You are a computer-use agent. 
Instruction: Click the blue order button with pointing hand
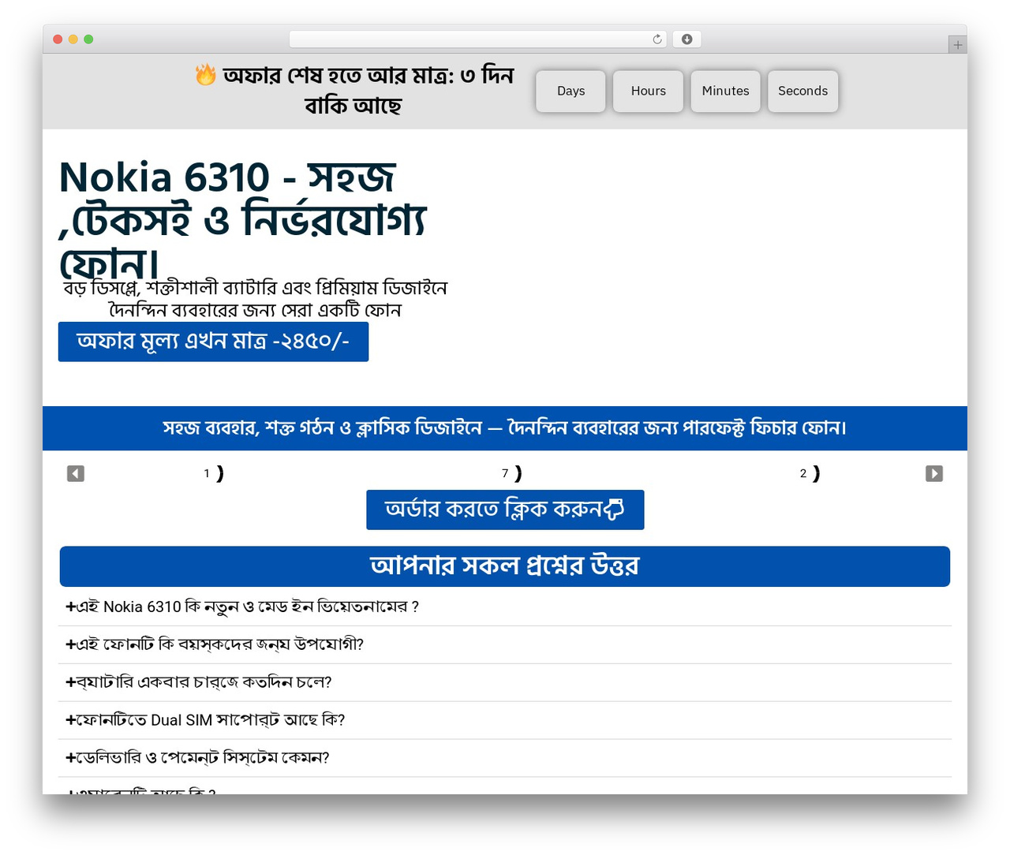pyautogui.click(x=505, y=510)
